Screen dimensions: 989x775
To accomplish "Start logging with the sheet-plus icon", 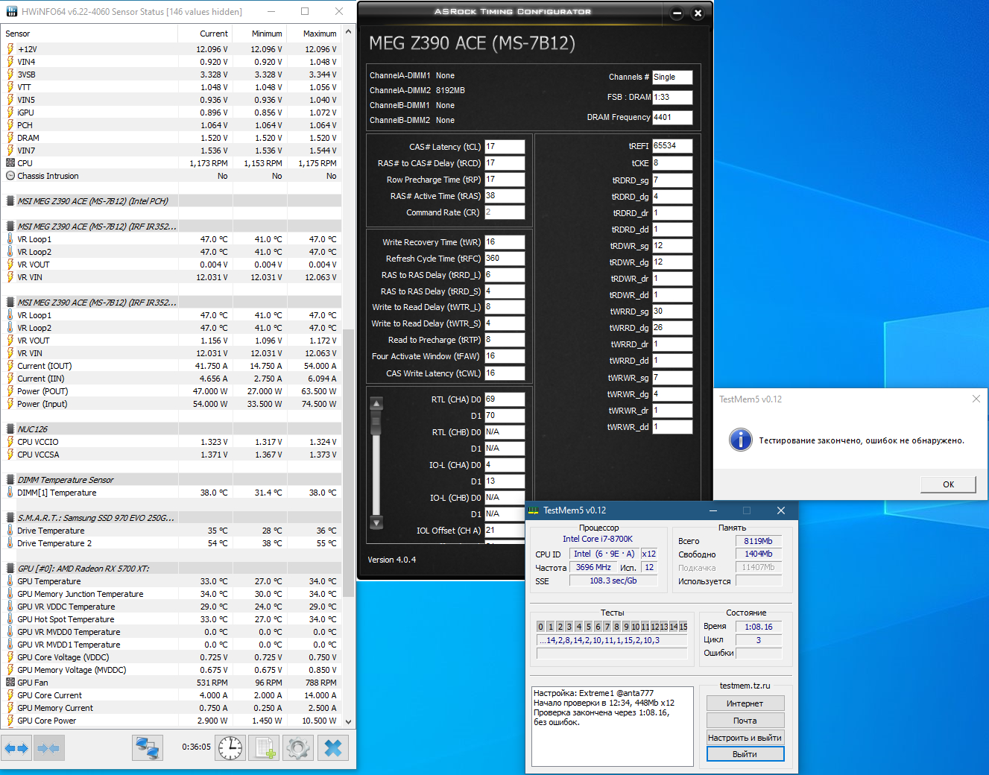I will [264, 747].
